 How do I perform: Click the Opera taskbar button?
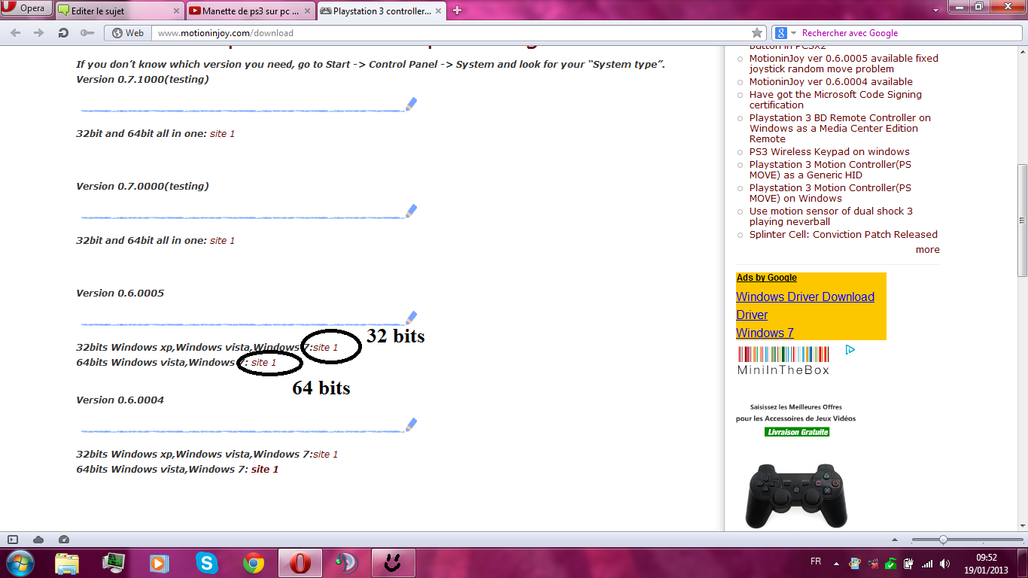[x=300, y=563]
